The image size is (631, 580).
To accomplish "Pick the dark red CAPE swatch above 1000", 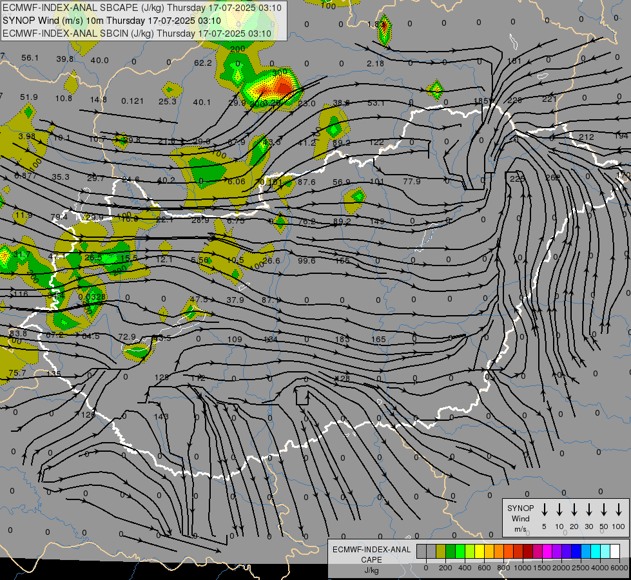I will click(528, 552).
